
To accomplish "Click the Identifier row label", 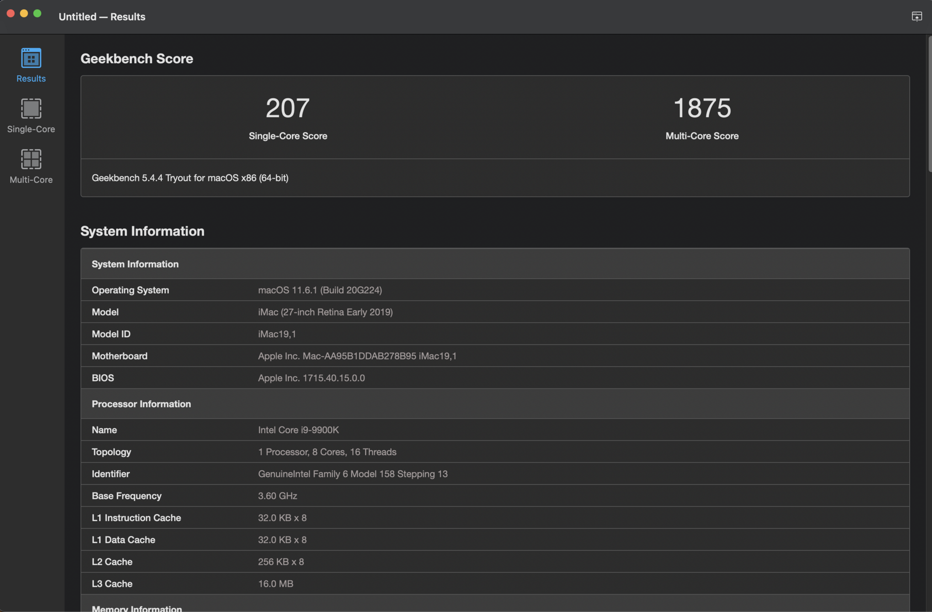I will (110, 474).
